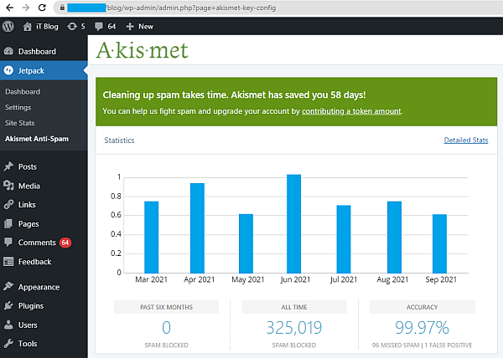Screen dimensions: 503x358
Task: Click the Plugins plug icon
Action: point(8,305)
